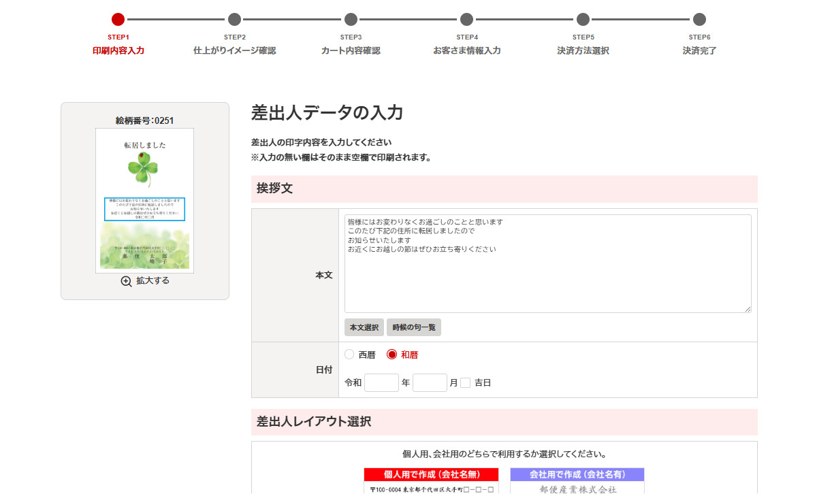Click the 拡大する link text
Screen dimensions: 817x494
[153, 281]
